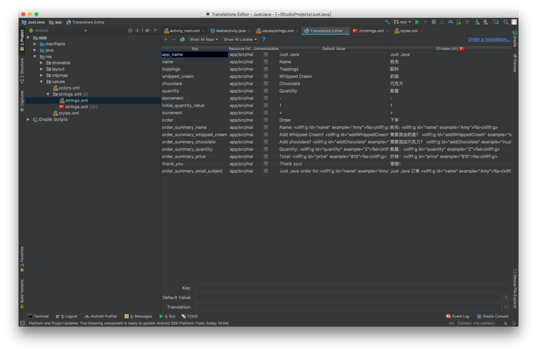Open the Gradle side panel tab
537x353 pixels.
pos(515,39)
